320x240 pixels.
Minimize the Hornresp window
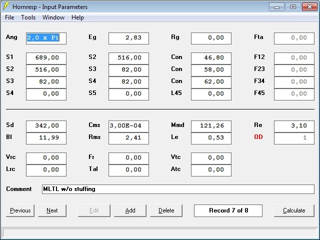click(276, 7)
